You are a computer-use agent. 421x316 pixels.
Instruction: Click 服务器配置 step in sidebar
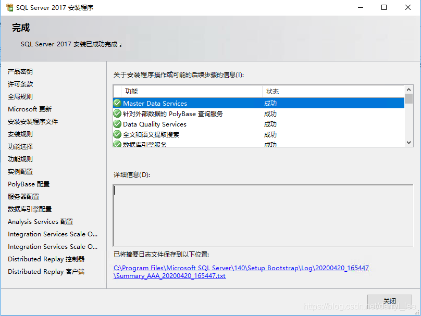click(x=23, y=197)
